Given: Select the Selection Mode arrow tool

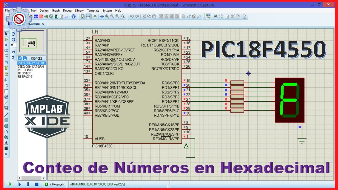Looking at the screenshot, I should [x=6, y=34].
